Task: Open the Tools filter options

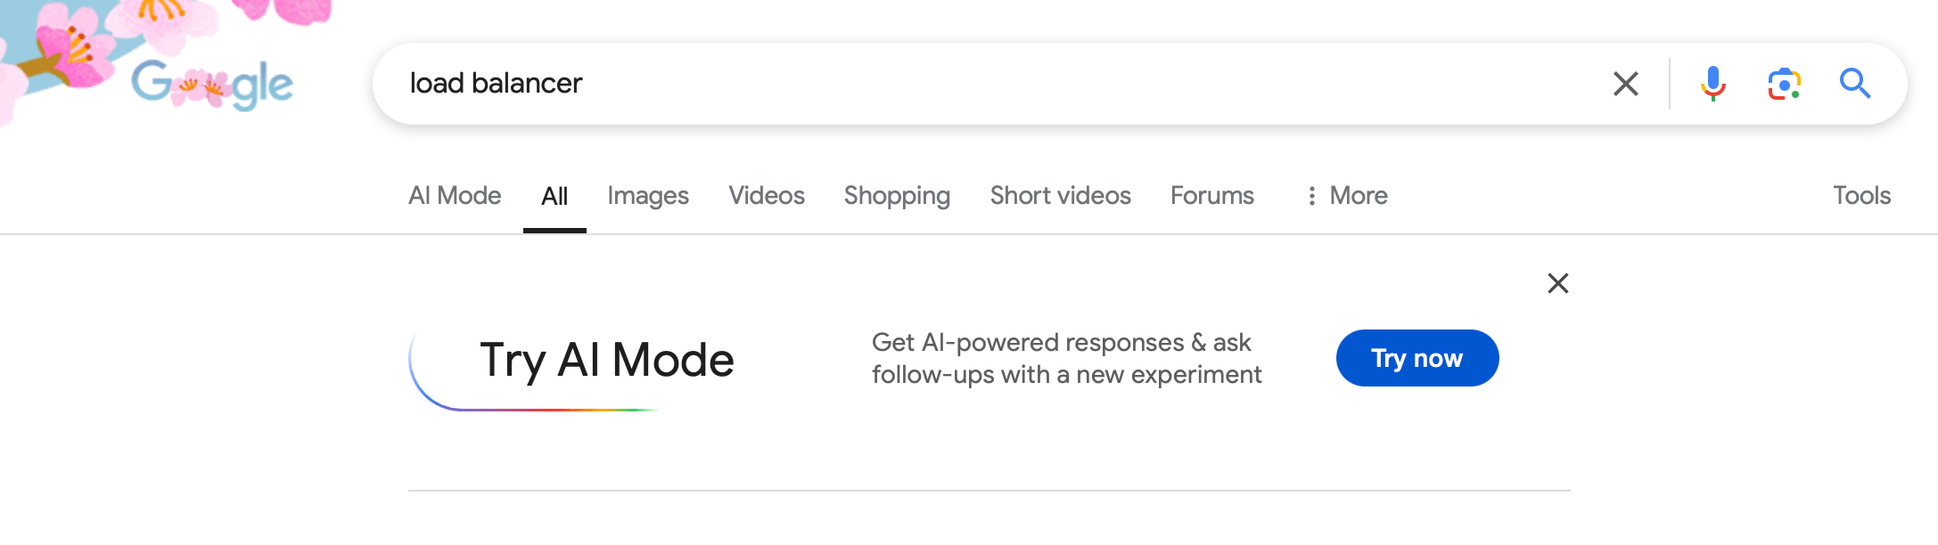Action: 1861,195
